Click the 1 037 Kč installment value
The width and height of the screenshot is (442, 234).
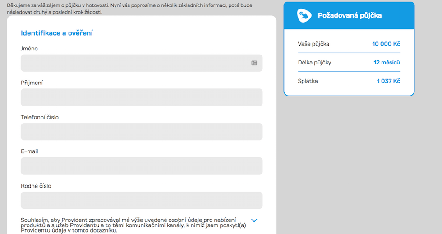388,81
